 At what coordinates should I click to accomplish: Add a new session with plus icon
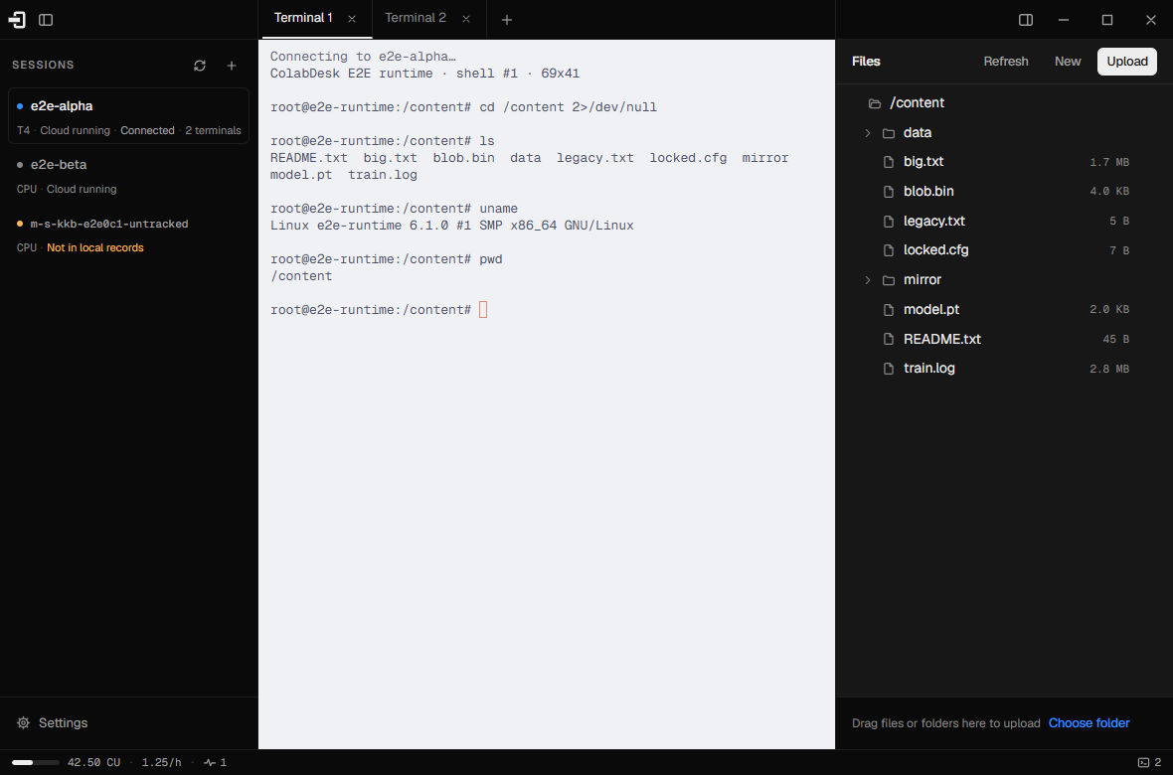point(232,66)
